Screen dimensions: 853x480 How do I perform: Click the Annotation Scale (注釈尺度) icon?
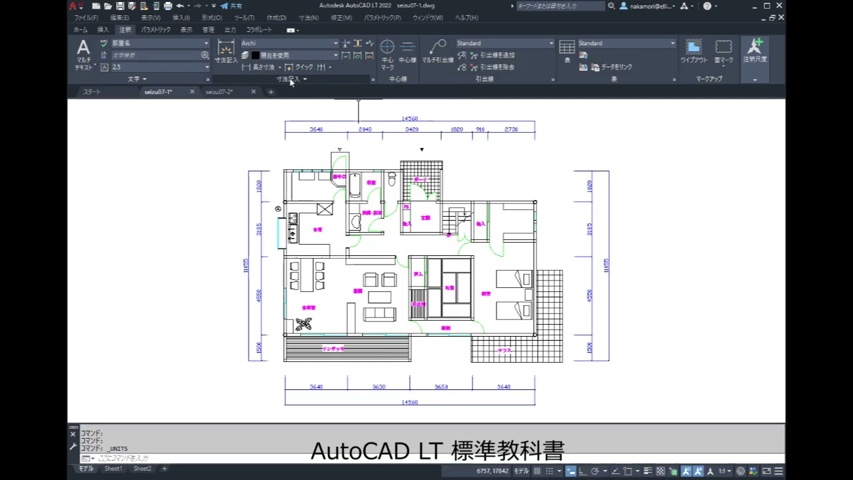coord(755,52)
